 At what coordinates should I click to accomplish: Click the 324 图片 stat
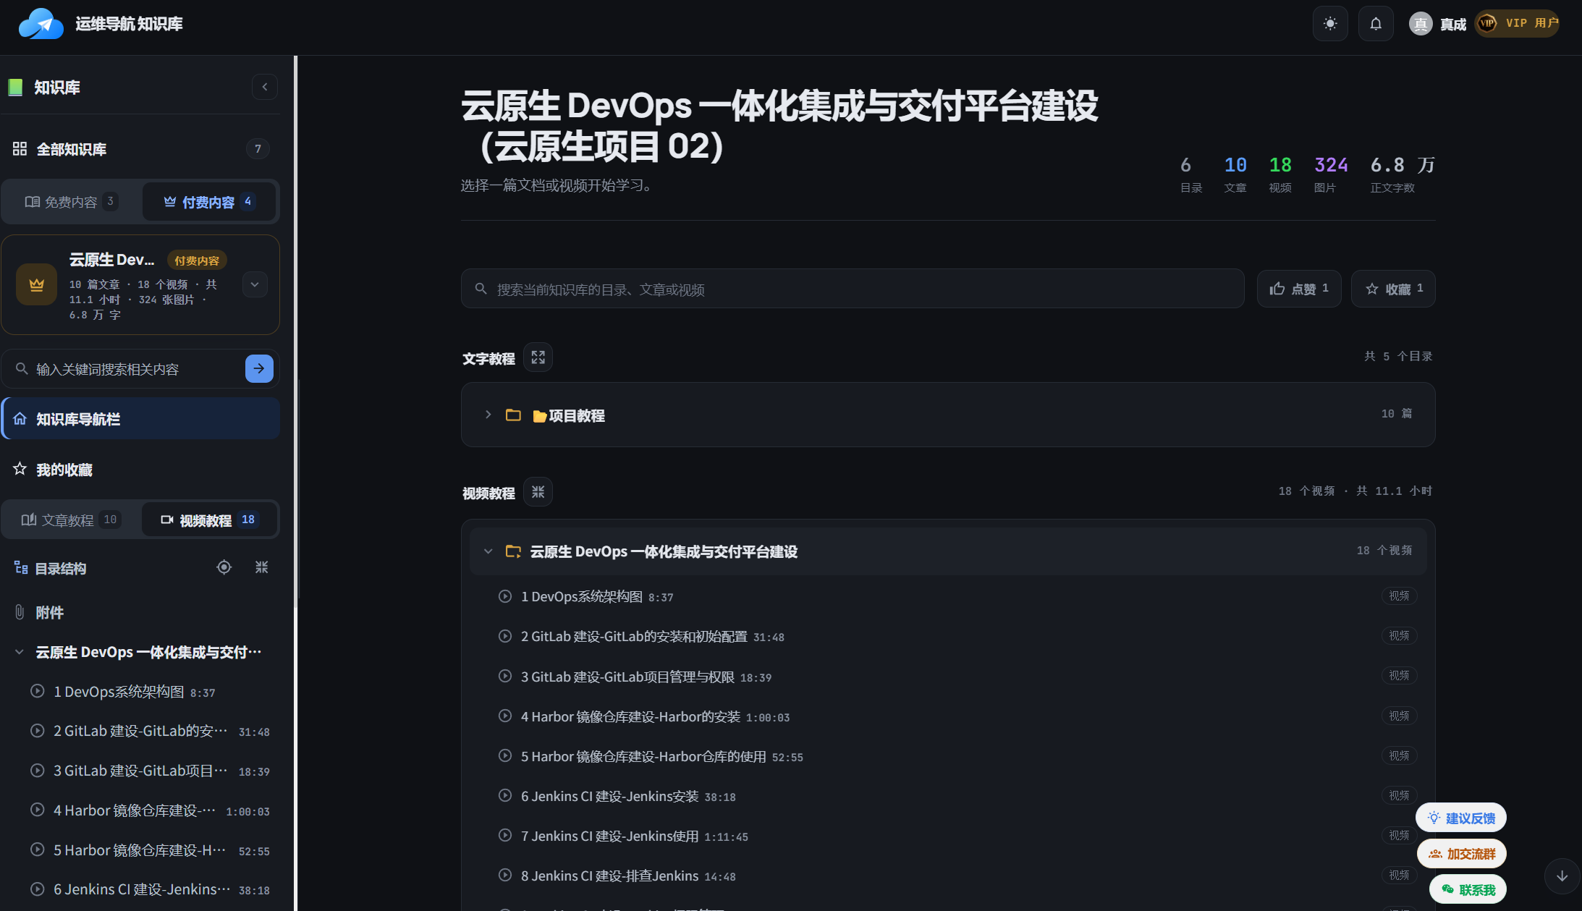[x=1330, y=174]
